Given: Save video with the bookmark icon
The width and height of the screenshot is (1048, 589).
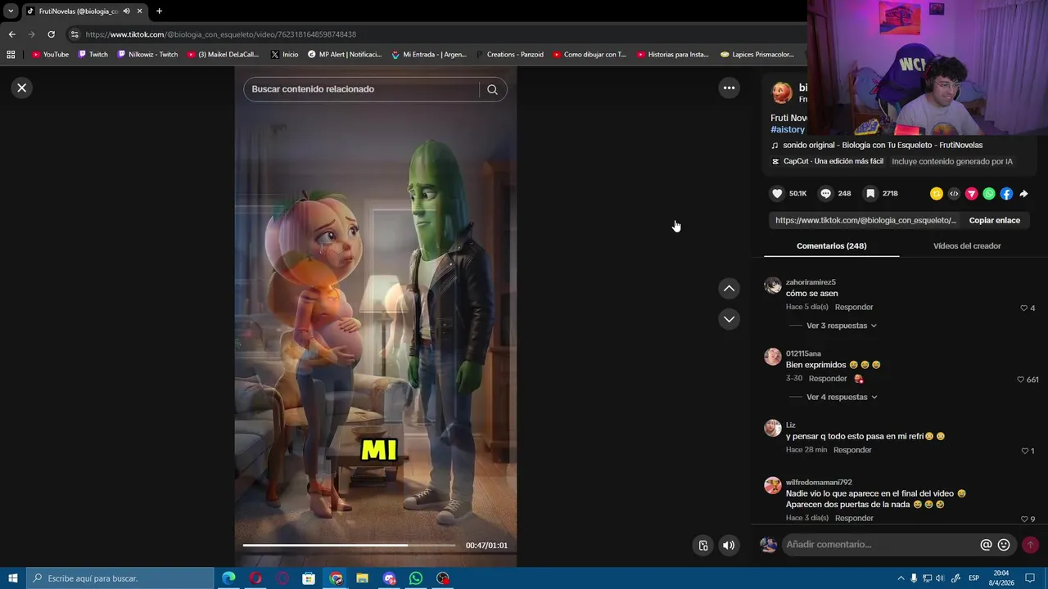Looking at the screenshot, I should tap(870, 194).
